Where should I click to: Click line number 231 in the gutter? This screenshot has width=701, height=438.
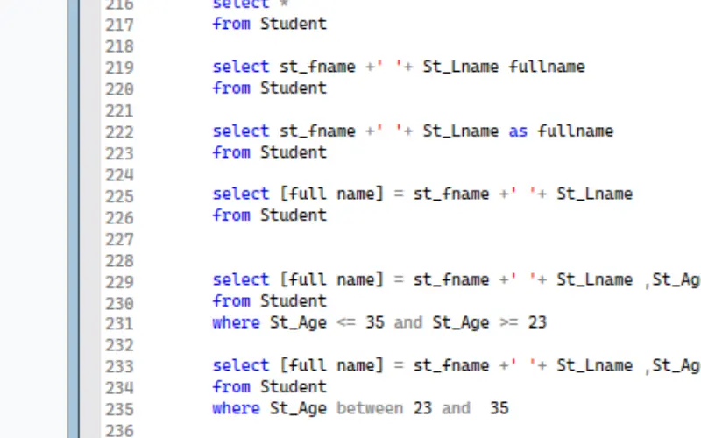119,323
